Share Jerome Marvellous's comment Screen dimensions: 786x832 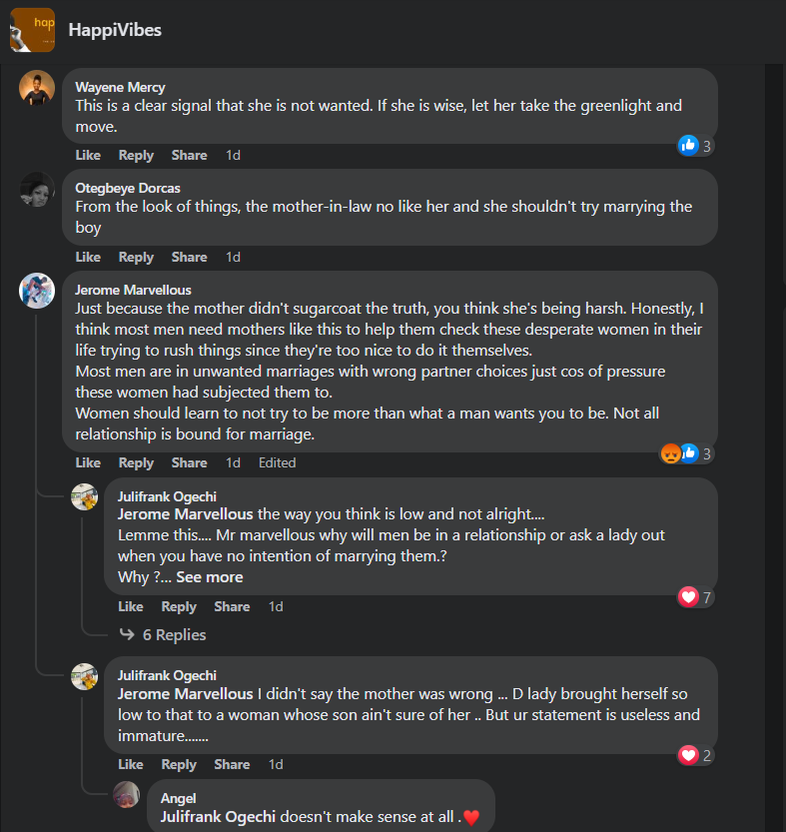click(189, 462)
